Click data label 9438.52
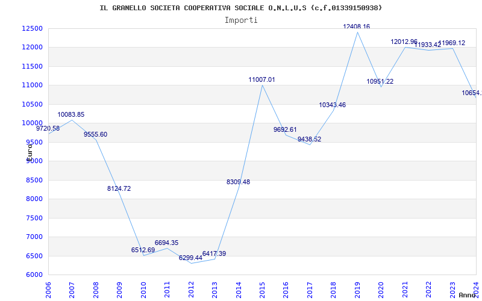The image size is (482, 301). tap(309, 140)
